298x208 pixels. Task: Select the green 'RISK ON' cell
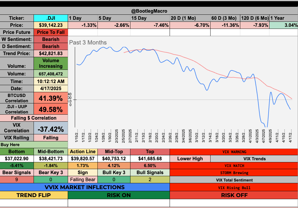point(119,195)
